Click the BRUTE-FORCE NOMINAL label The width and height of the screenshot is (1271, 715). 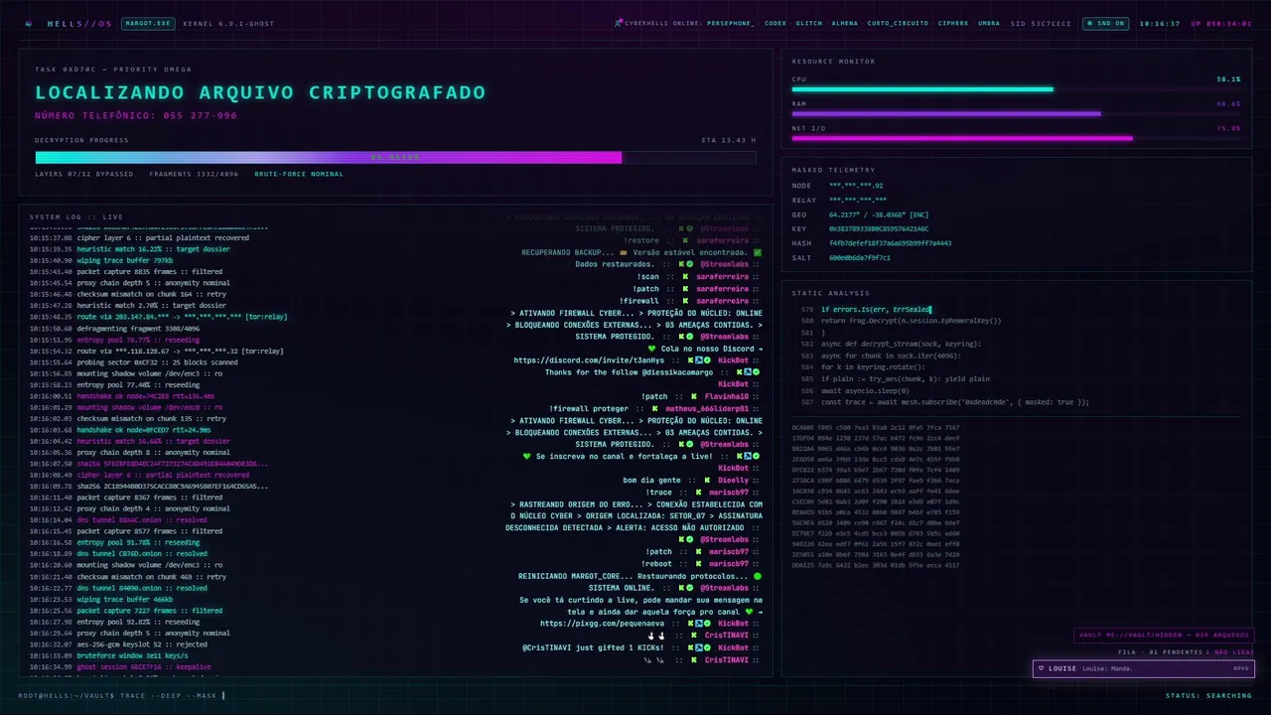pyautogui.click(x=299, y=174)
